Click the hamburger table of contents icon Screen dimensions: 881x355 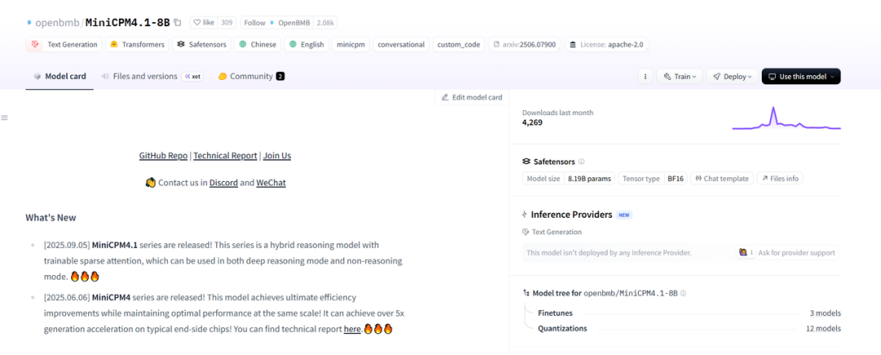pos(4,118)
